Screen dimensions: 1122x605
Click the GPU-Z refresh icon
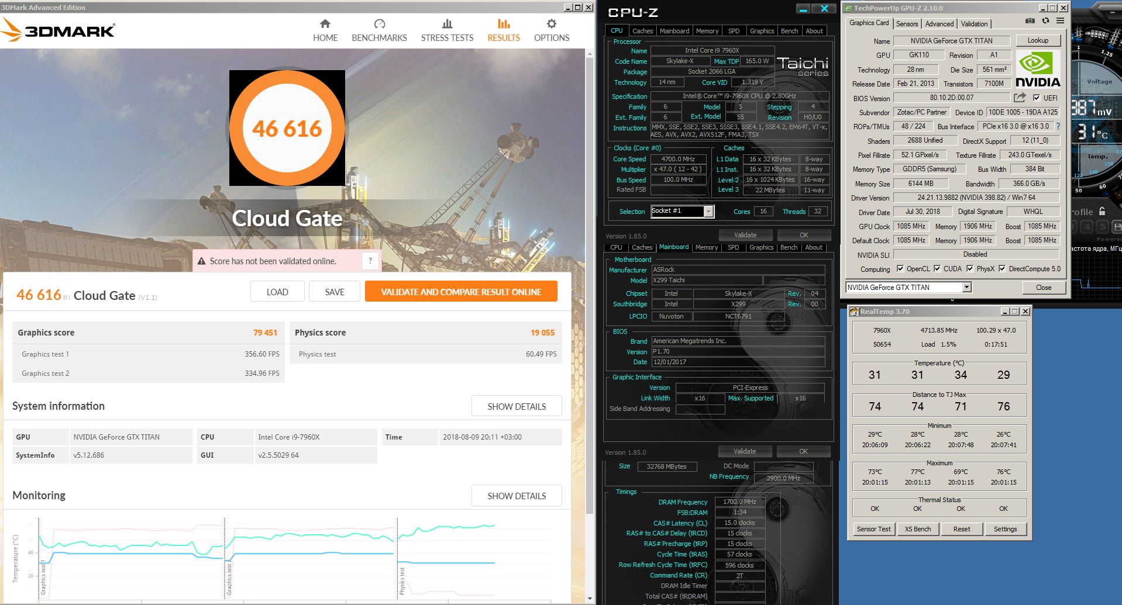(x=1045, y=21)
